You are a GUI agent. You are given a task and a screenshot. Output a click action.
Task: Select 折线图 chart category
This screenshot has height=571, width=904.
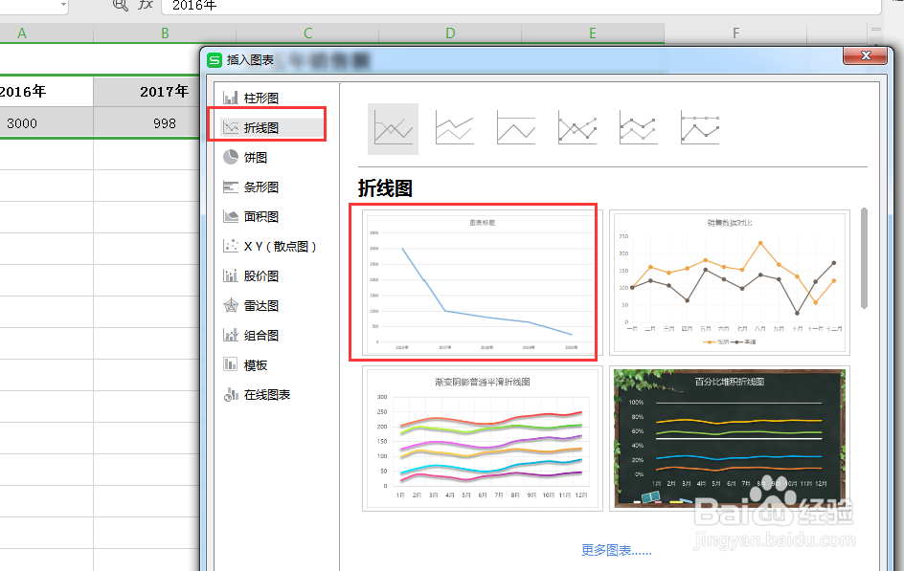[x=271, y=127]
